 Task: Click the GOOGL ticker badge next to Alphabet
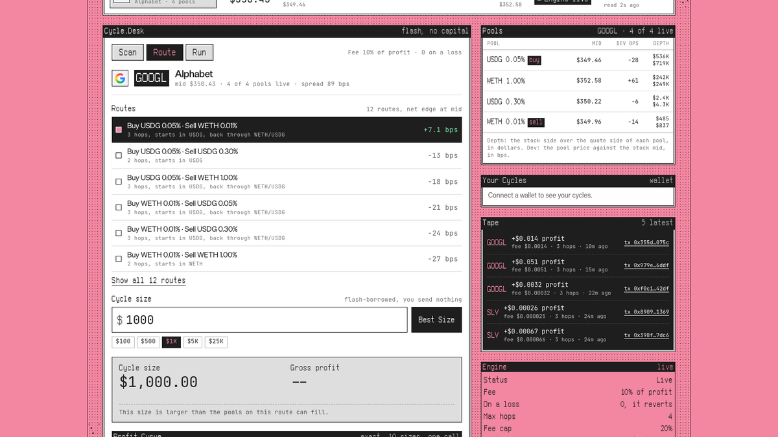[x=151, y=78]
